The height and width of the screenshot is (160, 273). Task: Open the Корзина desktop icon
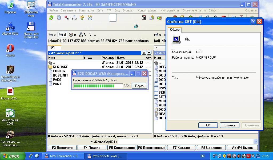[10, 7]
